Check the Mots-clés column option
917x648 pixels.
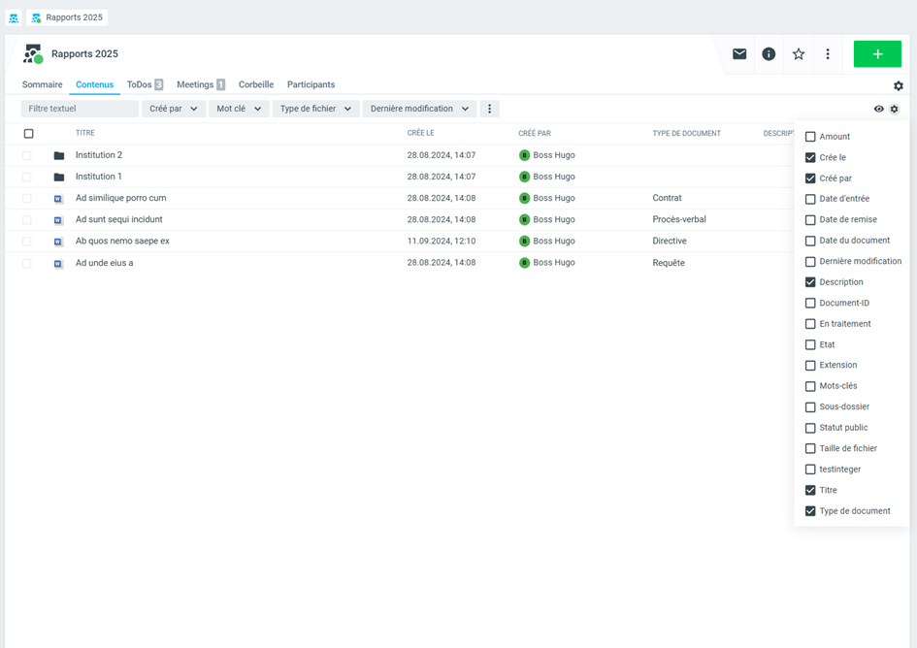[x=810, y=386]
